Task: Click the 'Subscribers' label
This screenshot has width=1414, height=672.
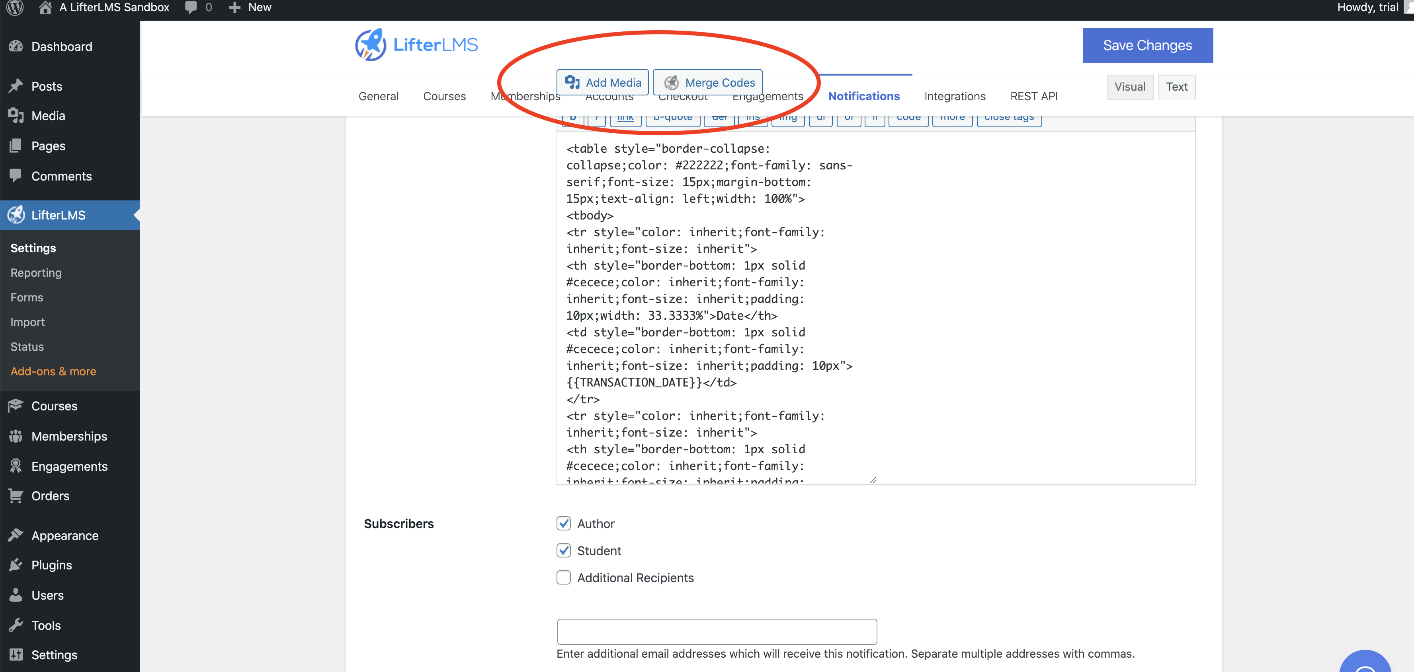Action: [x=398, y=523]
